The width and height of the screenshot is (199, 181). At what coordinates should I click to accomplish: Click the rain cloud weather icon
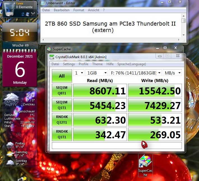click(x=11, y=100)
